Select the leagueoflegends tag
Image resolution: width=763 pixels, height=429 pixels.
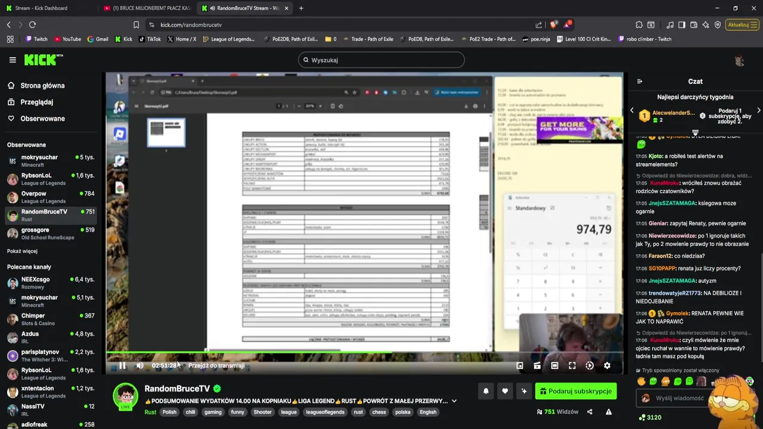tap(325, 412)
